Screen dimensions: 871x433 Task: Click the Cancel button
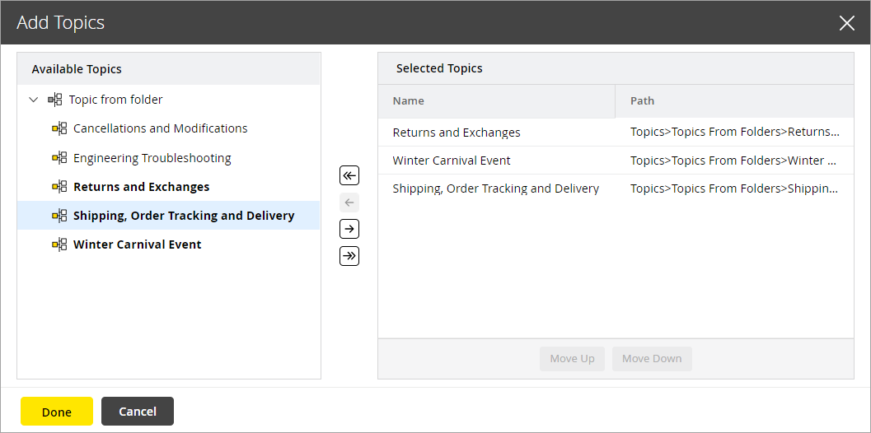tap(138, 412)
